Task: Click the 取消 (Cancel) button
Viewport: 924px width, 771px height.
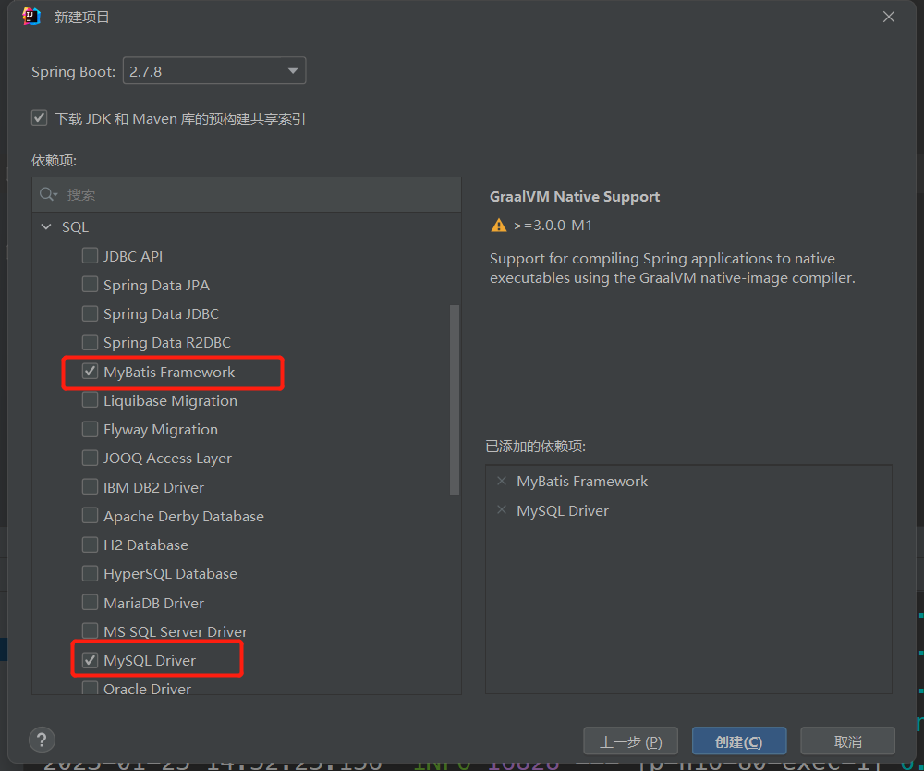Action: (x=846, y=741)
